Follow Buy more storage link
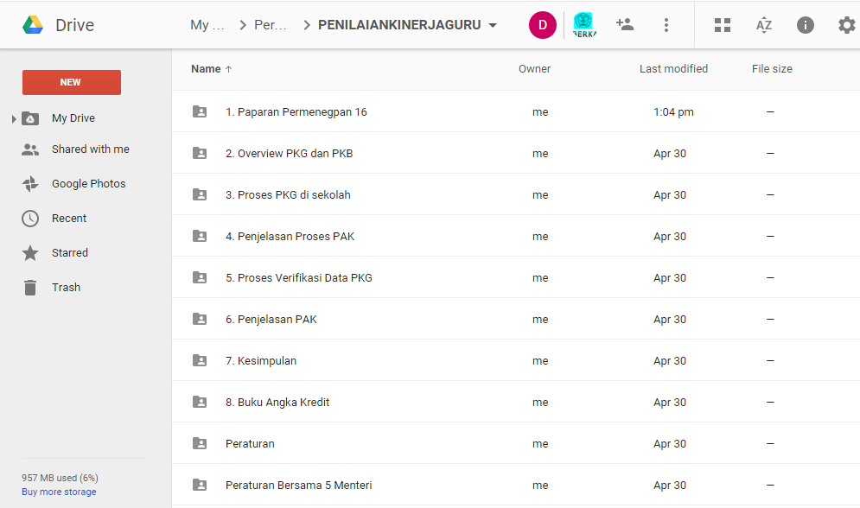 tap(59, 492)
